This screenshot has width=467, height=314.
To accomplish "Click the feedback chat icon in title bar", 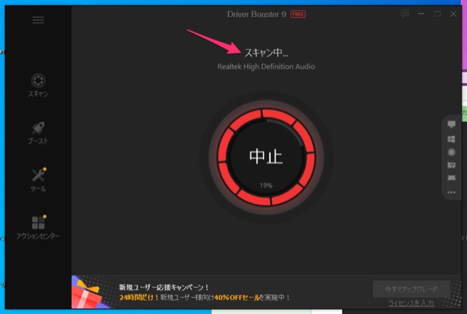I will [x=404, y=14].
